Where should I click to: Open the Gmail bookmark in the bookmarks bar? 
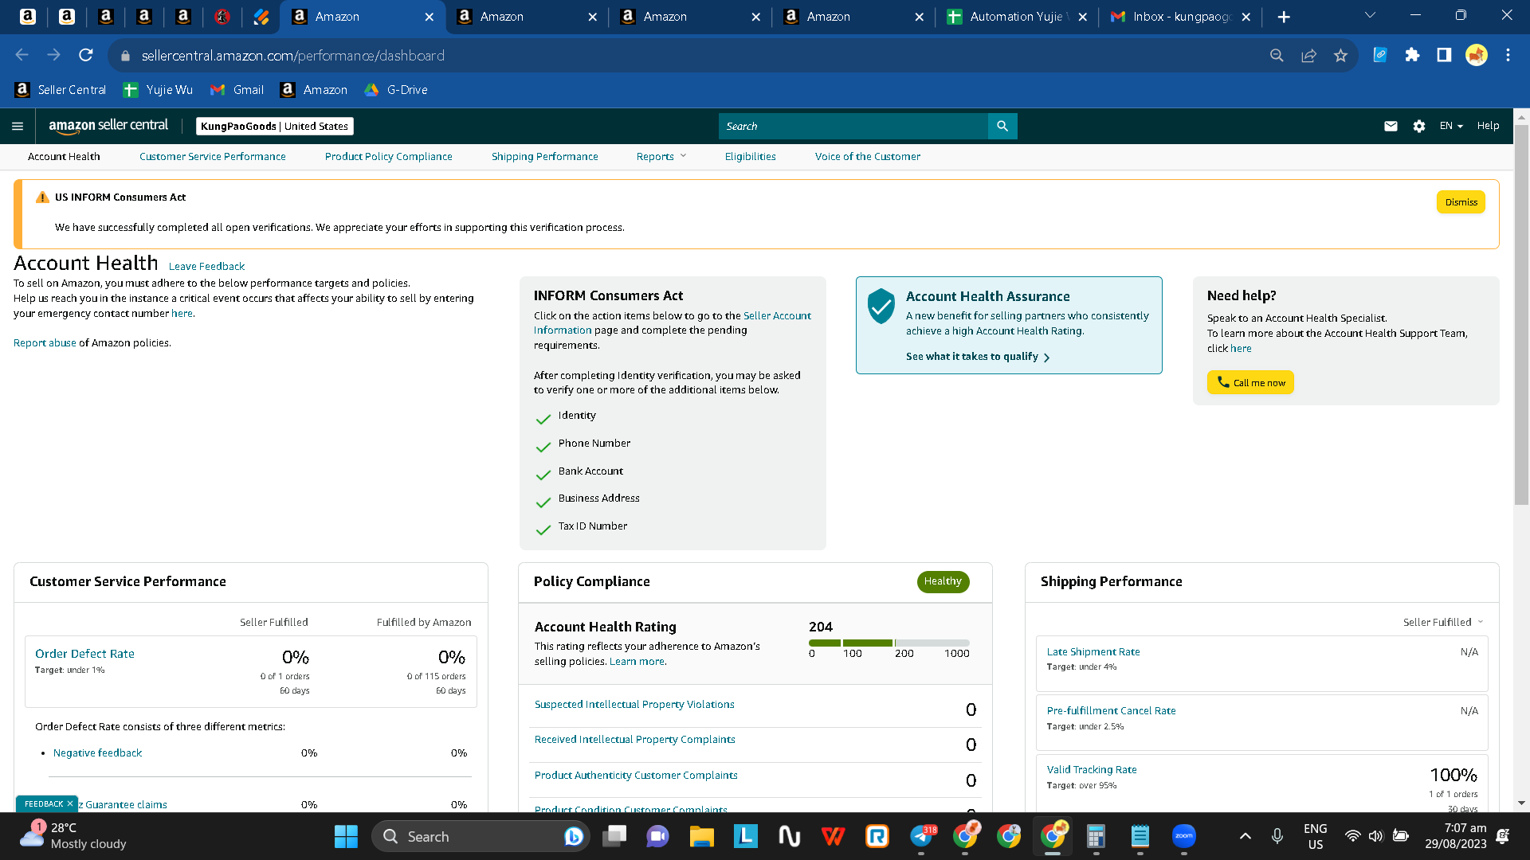tap(237, 90)
